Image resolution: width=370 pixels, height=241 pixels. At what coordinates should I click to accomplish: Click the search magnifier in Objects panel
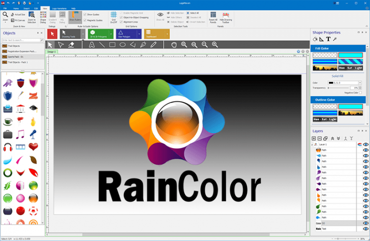coord(42,40)
